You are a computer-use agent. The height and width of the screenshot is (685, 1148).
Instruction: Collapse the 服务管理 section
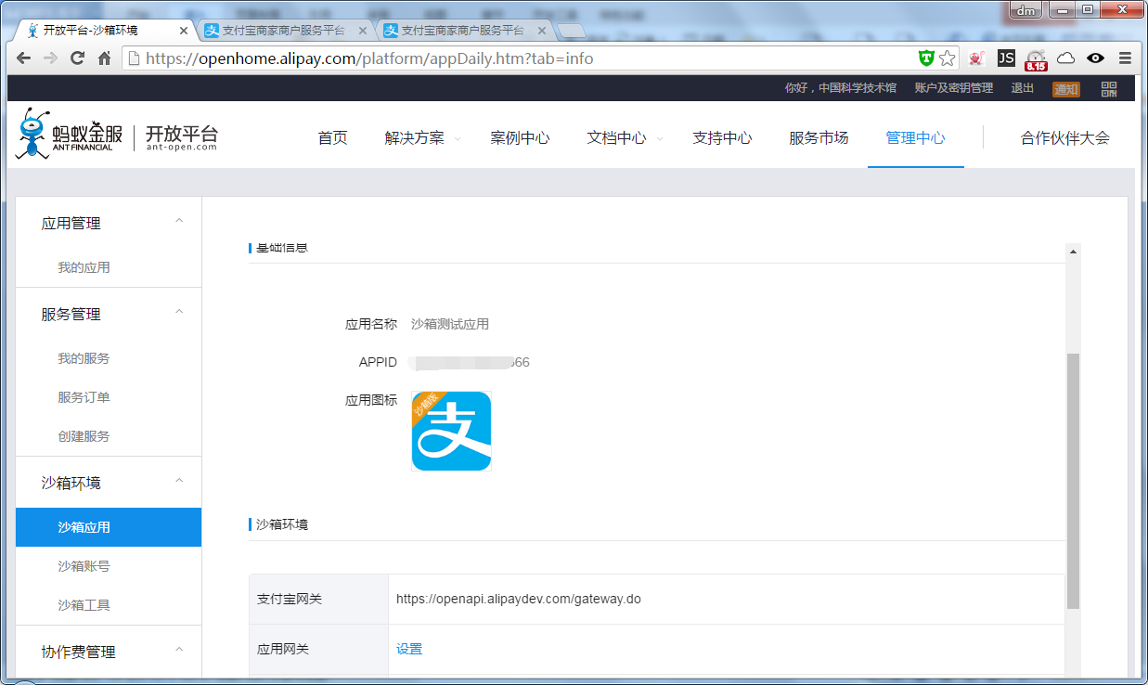pyautogui.click(x=179, y=312)
